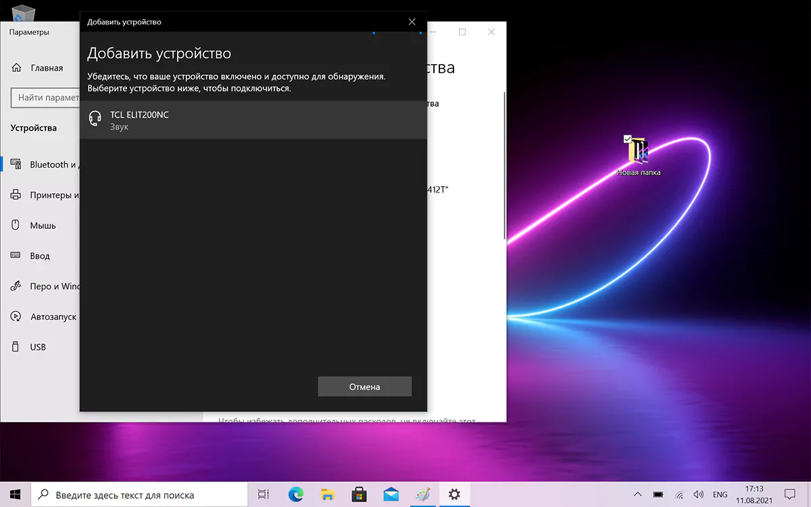Open File Explorer from the taskbar
Viewport: 811px width, 507px height.
[x=327, y=494]
